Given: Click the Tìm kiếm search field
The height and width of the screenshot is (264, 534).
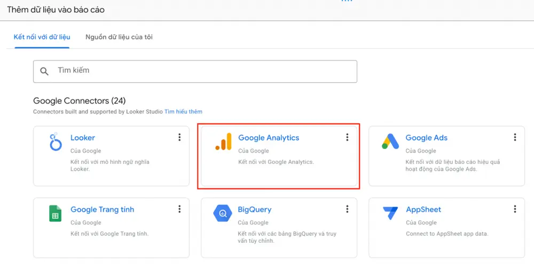Looking at the screenshot, I should pos(195,71).
